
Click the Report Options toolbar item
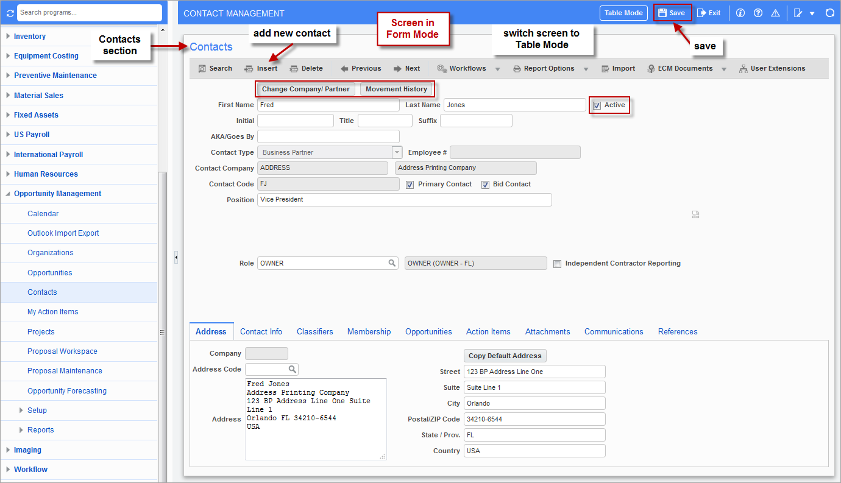click(x=543, y=69)
